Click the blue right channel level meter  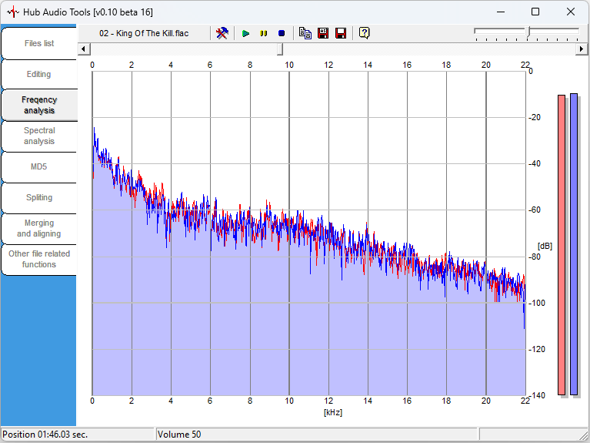tap(574, 244)
